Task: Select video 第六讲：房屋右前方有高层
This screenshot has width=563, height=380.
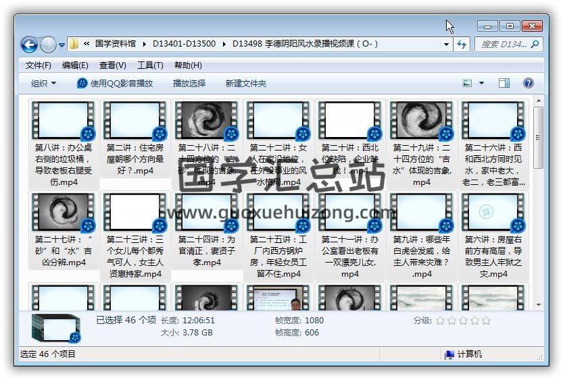Action: [x=493, y=236]
